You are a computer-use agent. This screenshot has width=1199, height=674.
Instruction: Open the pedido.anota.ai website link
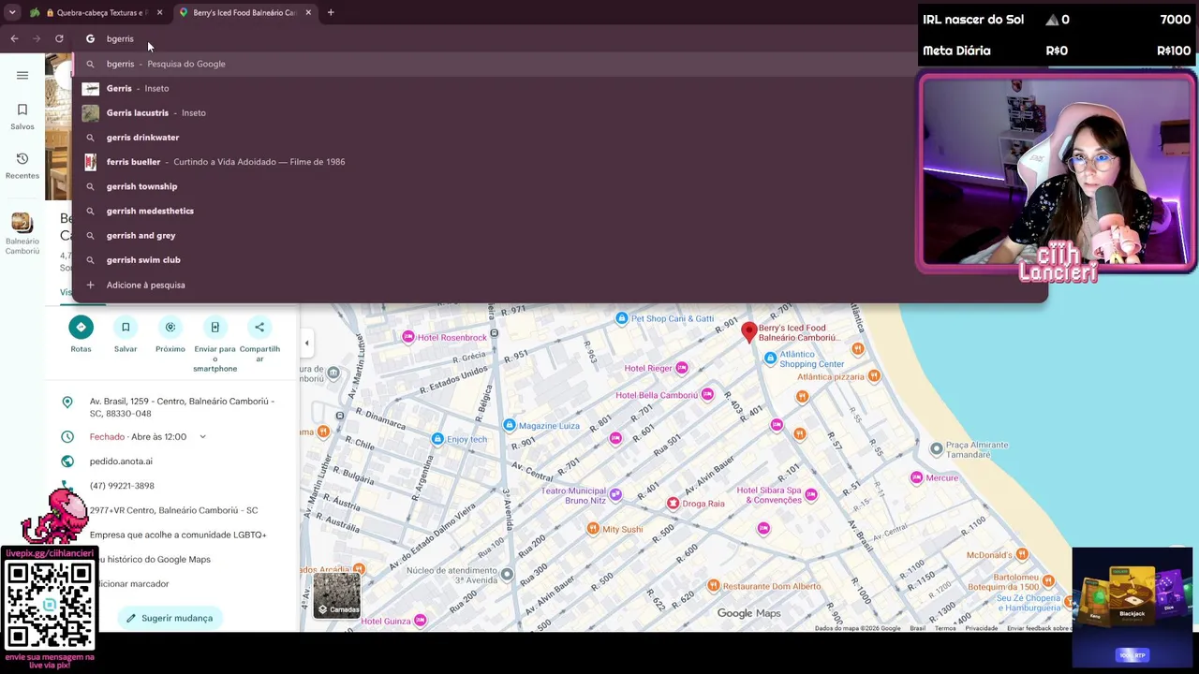click(x=121, y=462)
